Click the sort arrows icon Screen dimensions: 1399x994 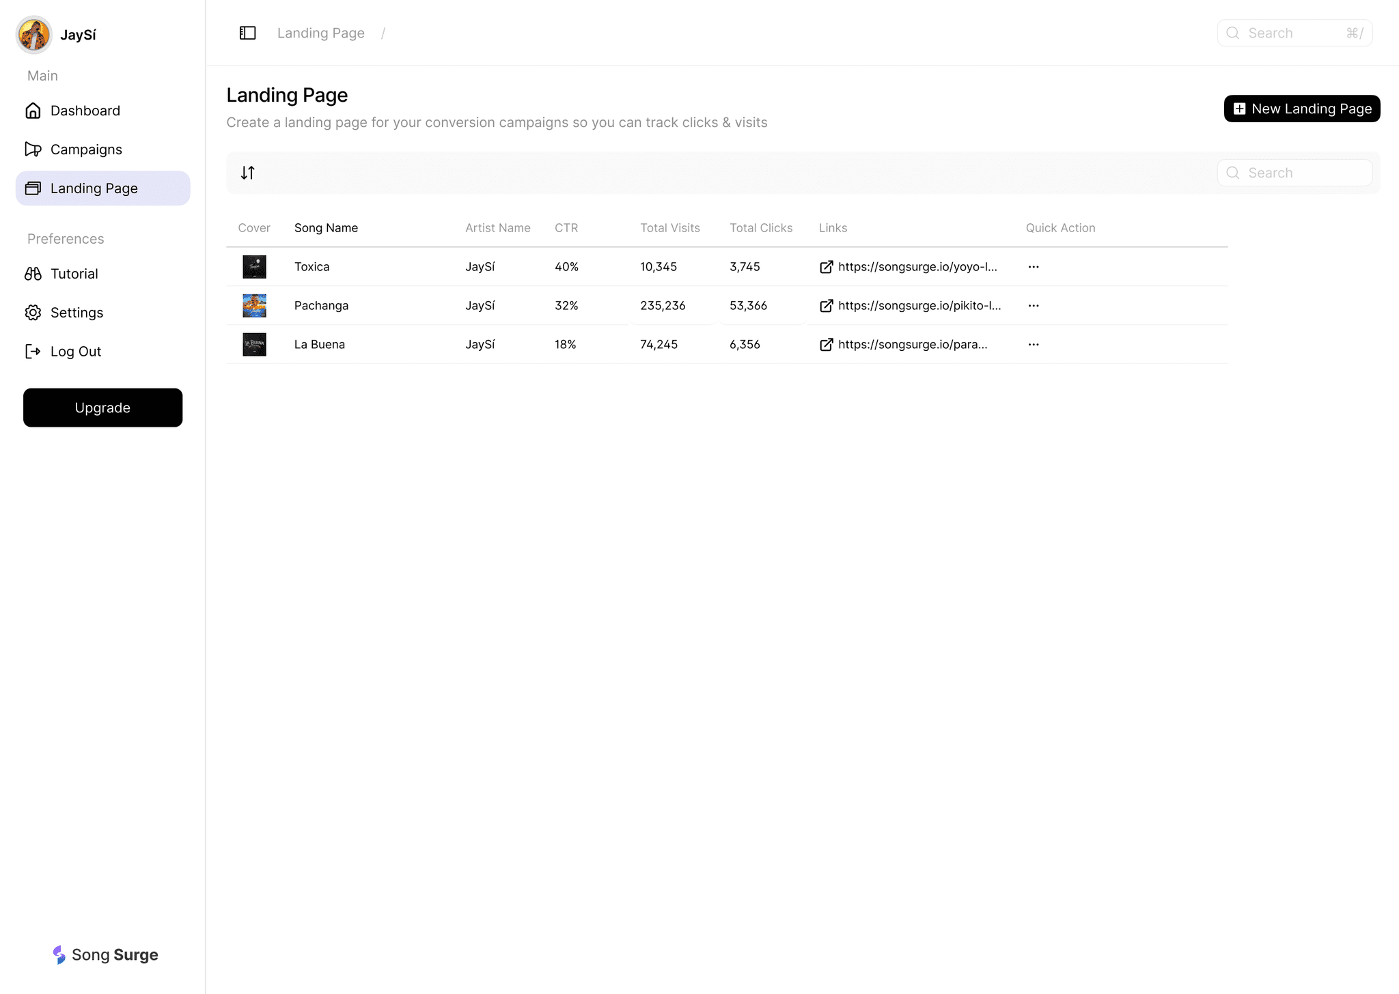(247, 173)
